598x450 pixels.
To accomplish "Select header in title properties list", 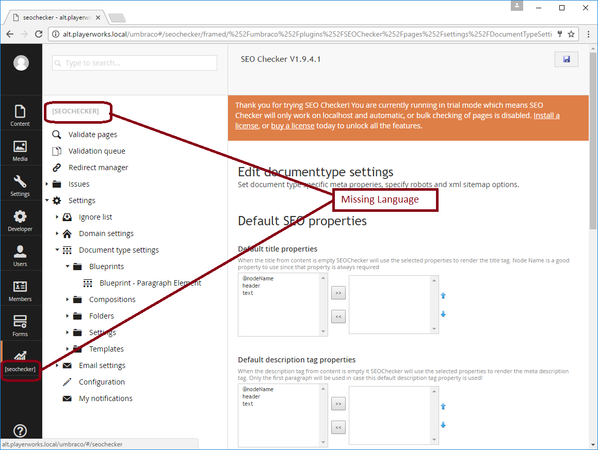I will pos(251,286).
